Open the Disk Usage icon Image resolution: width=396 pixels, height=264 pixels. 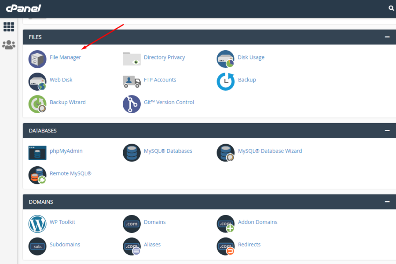point(226,59)
